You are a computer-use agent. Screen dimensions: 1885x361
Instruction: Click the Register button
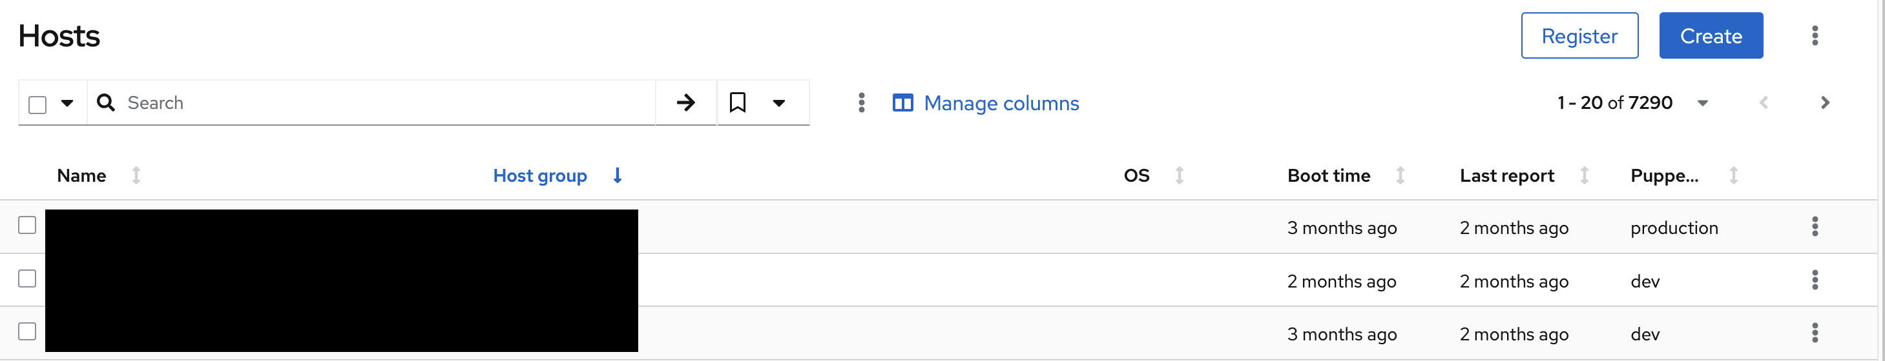pyautogui.click(x=1579, y=36)
